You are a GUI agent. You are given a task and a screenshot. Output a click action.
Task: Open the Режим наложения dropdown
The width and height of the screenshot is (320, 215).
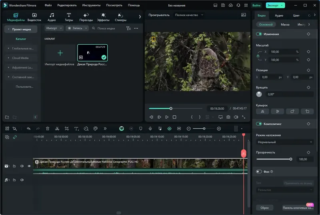click(284, 142)
